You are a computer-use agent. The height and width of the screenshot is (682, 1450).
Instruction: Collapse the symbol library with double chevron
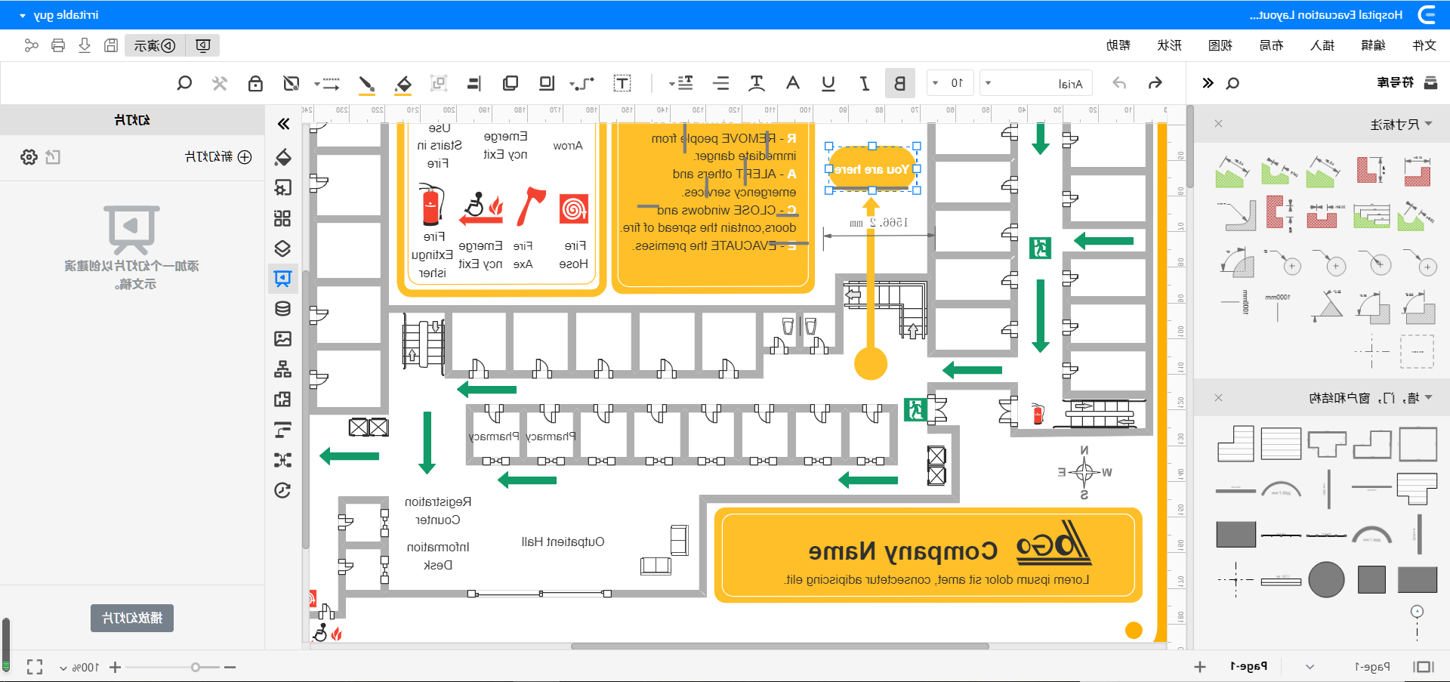pyautogui.click(x=1208, y=83)
